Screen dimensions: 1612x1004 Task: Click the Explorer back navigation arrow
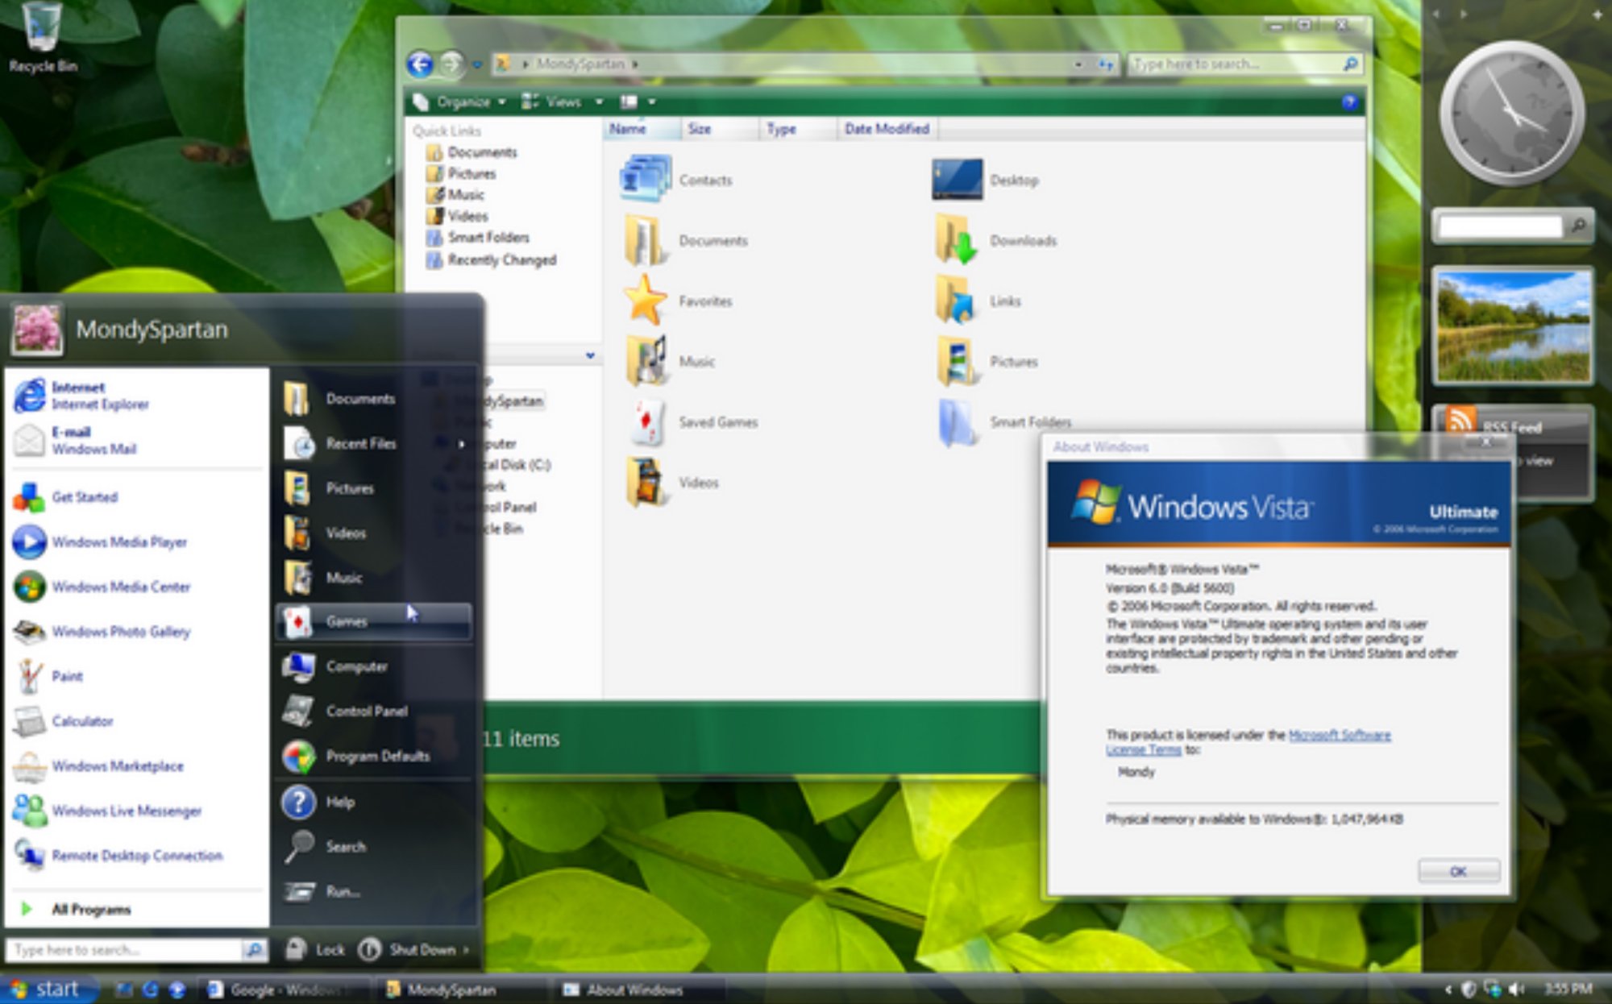420,64
